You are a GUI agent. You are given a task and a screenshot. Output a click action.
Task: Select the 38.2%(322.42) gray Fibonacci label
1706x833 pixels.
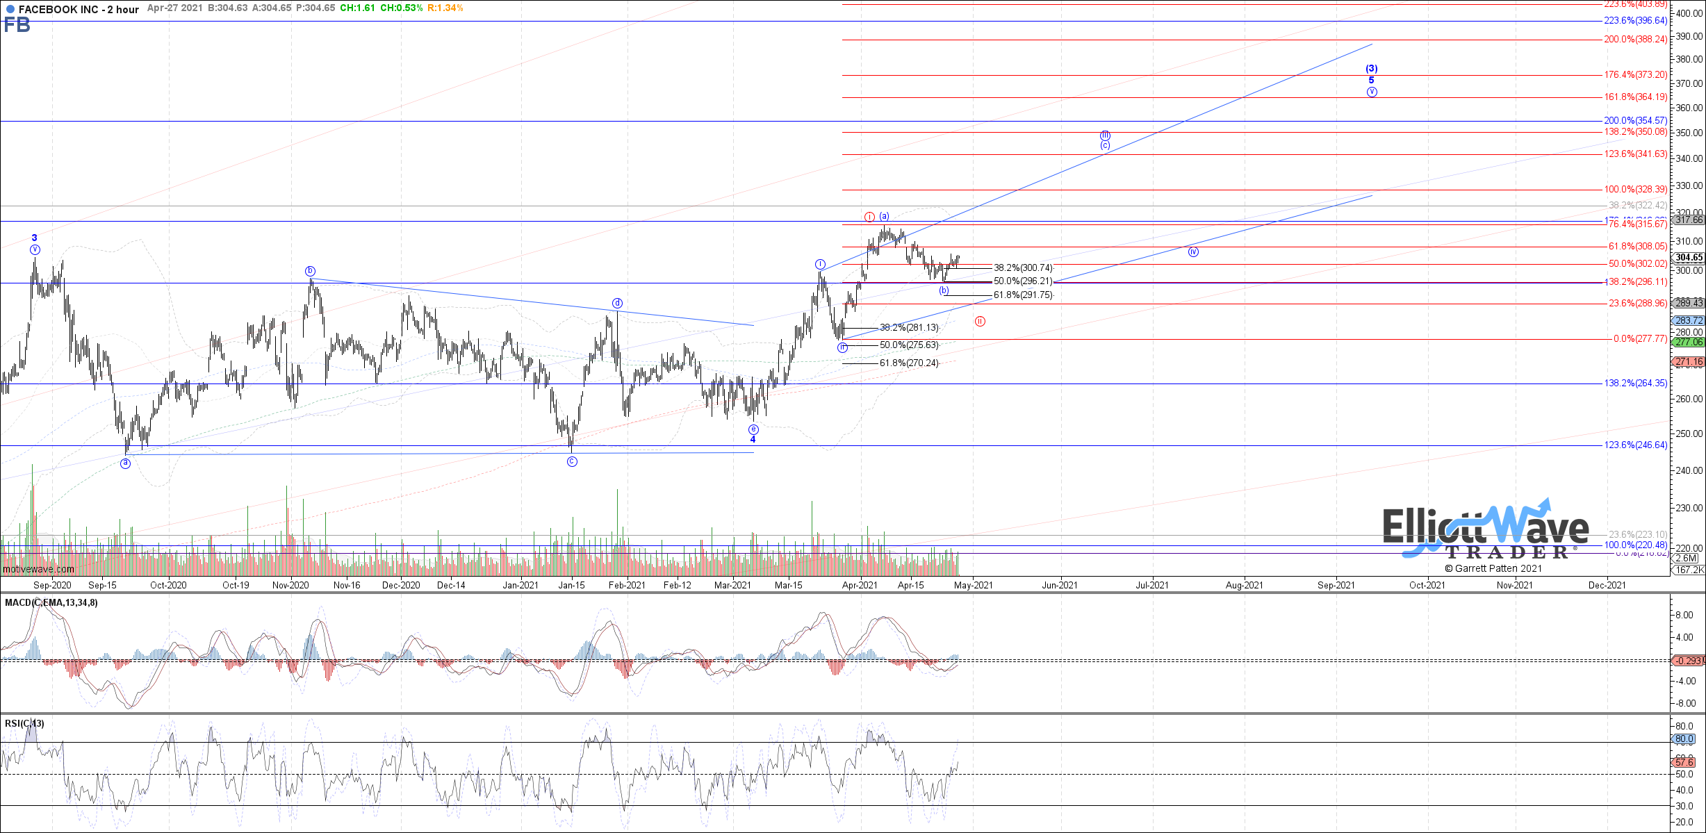(1638, 205)
